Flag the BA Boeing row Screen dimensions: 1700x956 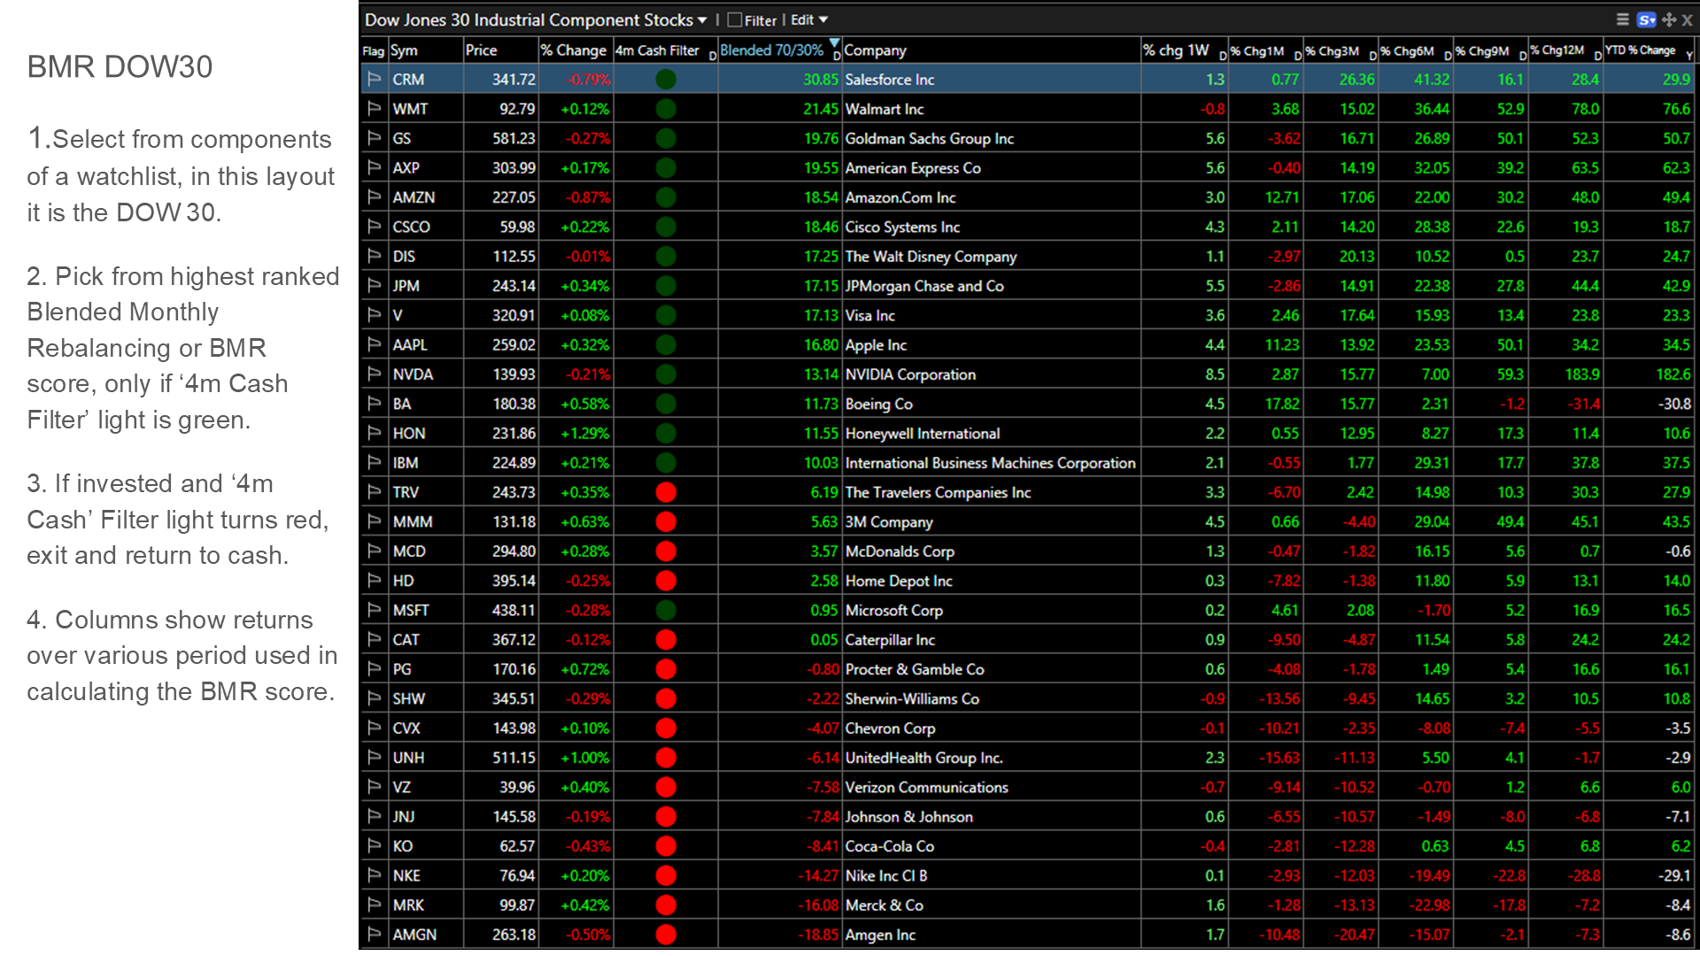(374, 404)
